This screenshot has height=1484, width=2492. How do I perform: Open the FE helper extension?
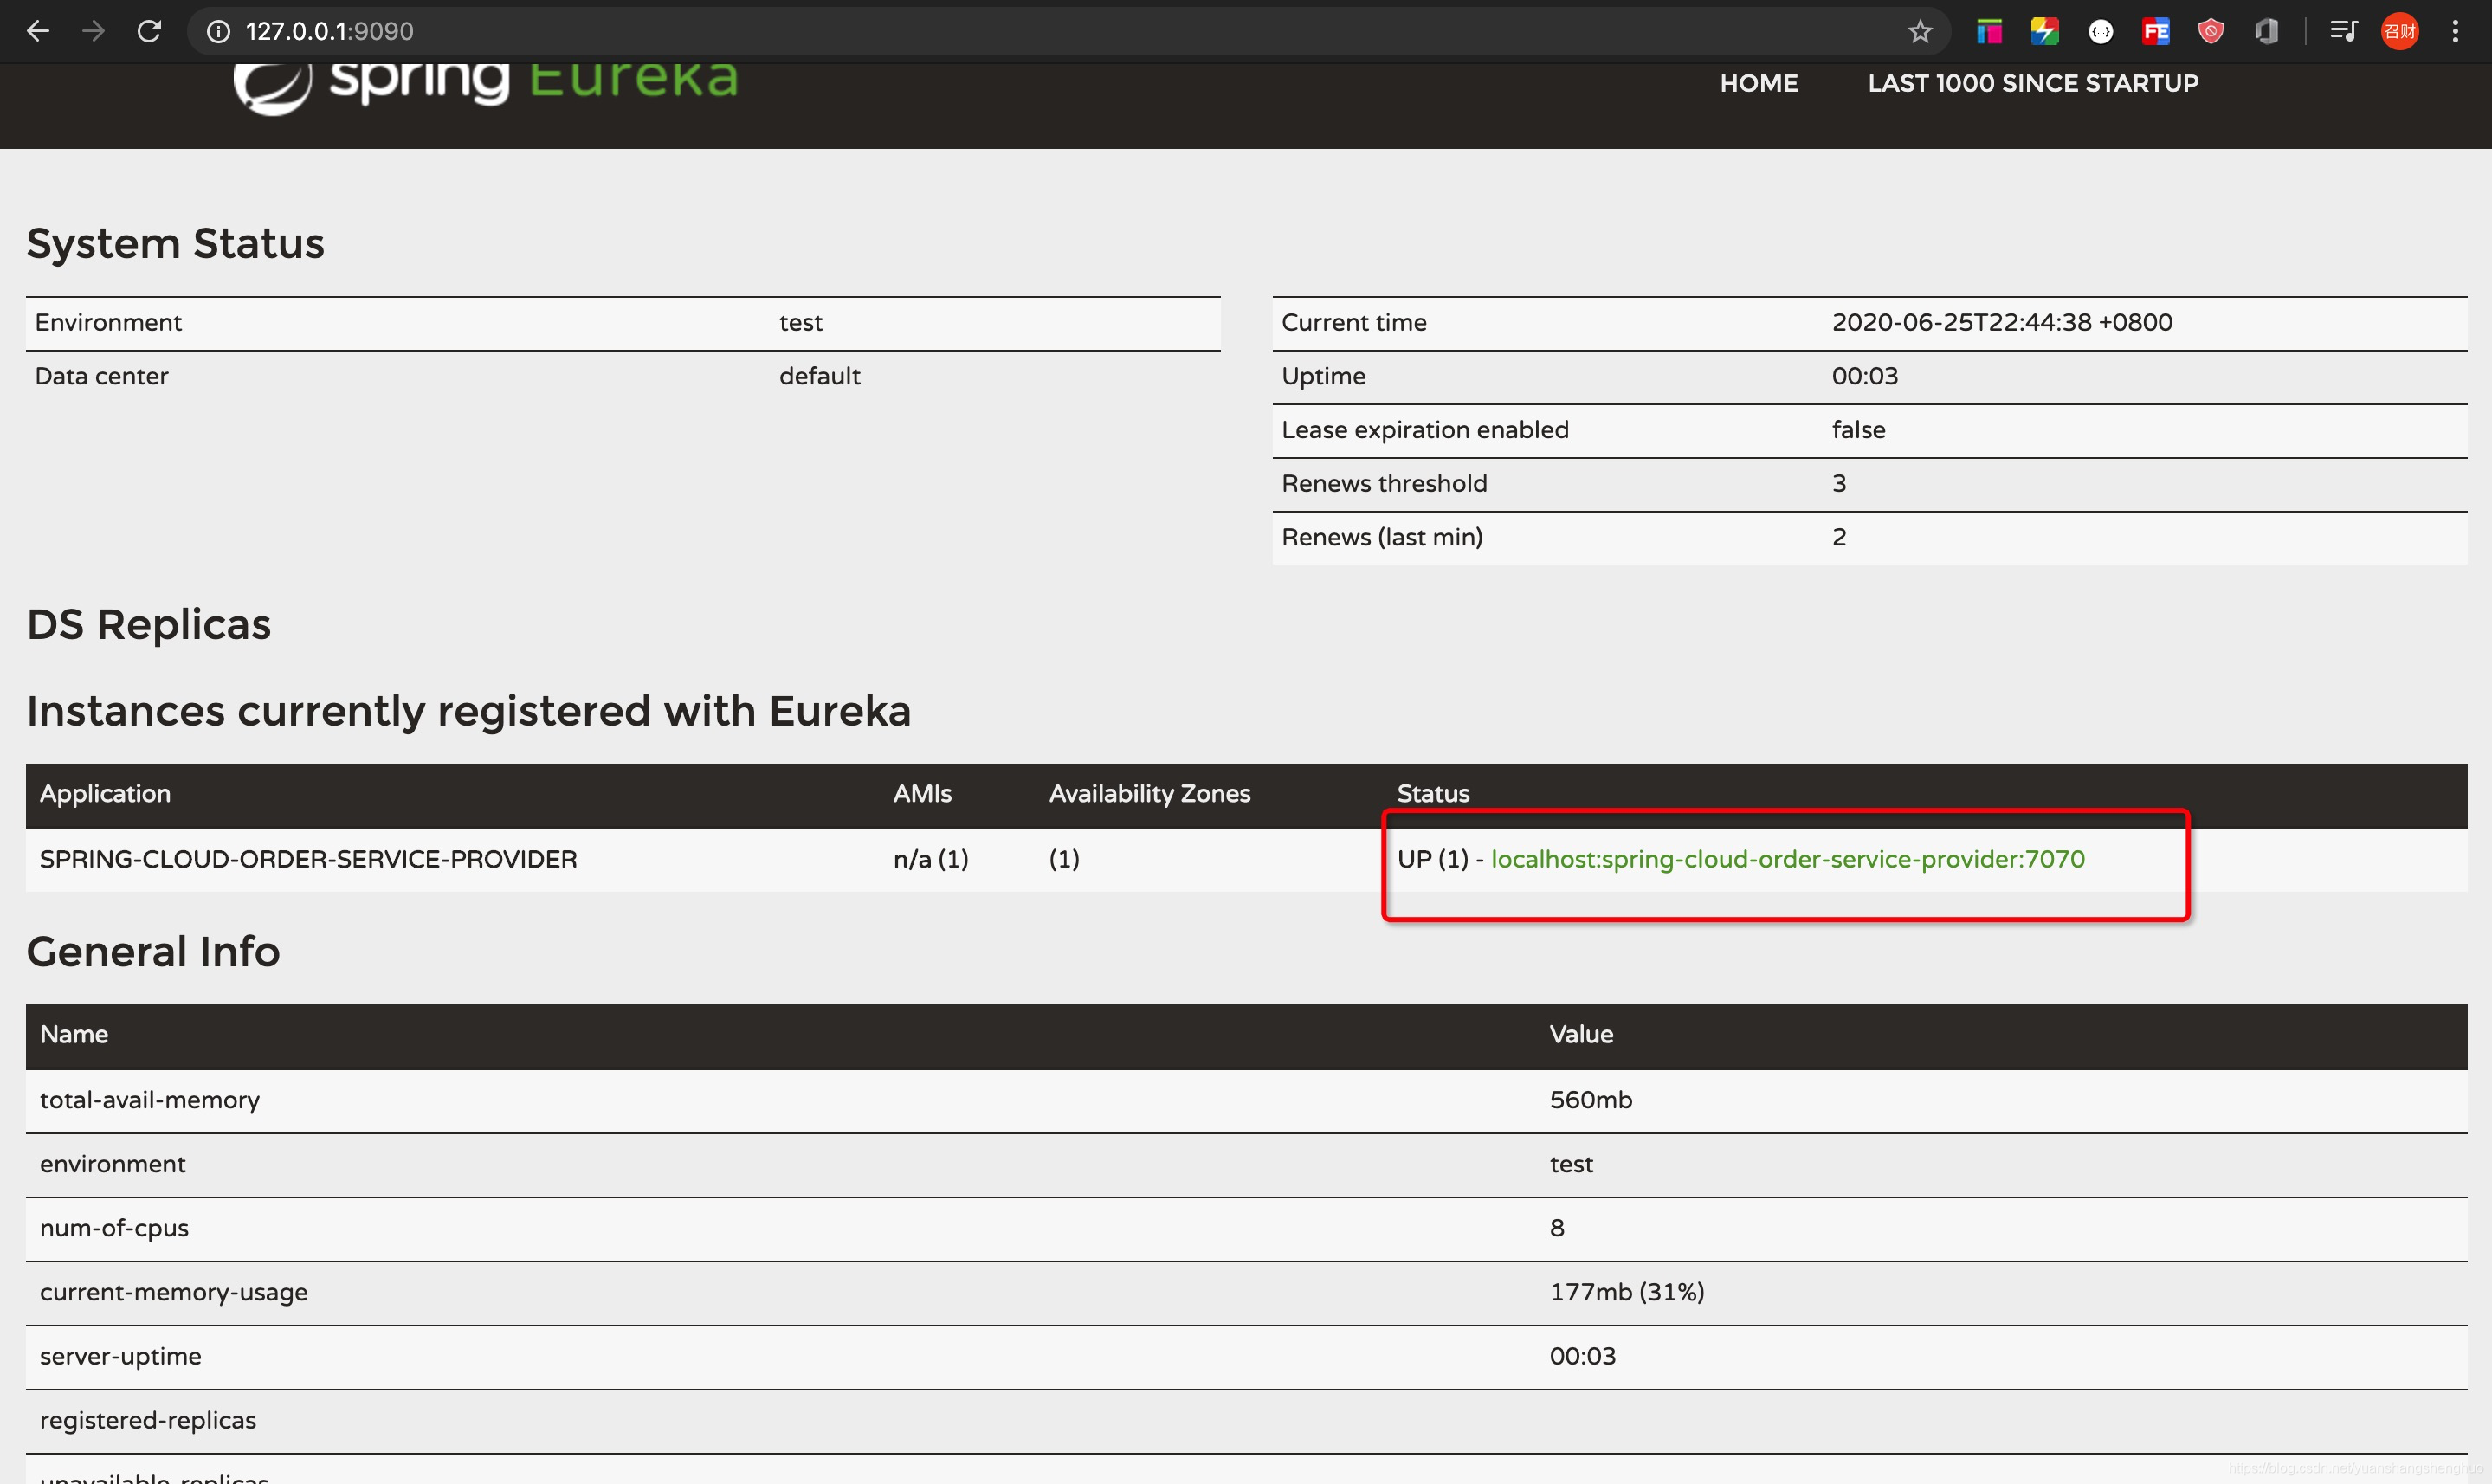point(2155,32)
